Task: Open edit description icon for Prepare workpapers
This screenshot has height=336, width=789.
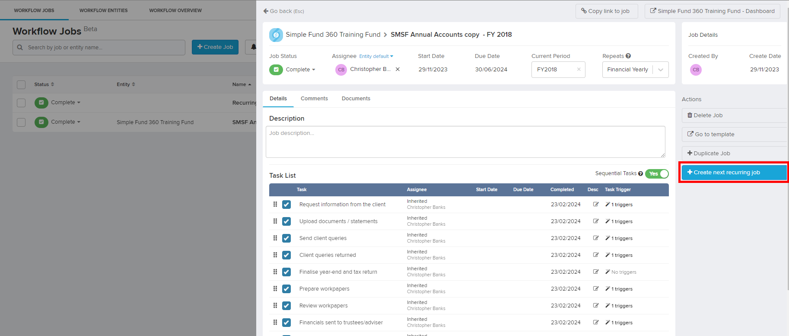Action: [596, 288]
